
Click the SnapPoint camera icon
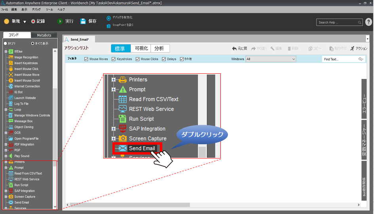[108, 26]
